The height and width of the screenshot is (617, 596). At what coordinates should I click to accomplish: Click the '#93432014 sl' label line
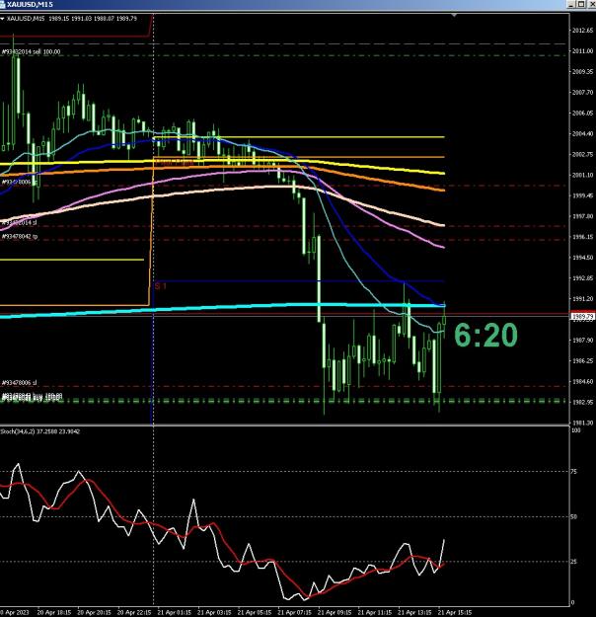coord(20,223)
